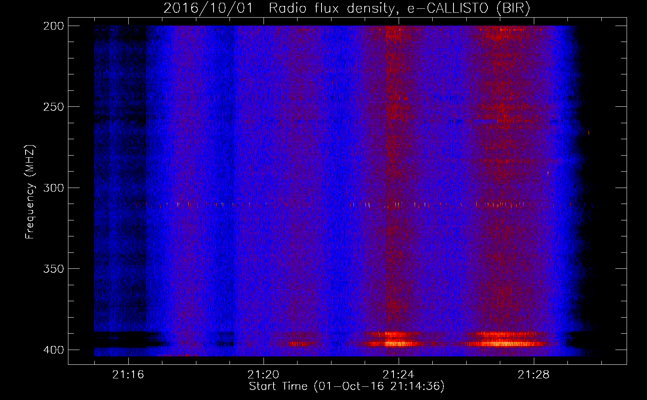Click the 21:16 time tick label
This screenshot has width=647, height=400.
tap(128, 375)
